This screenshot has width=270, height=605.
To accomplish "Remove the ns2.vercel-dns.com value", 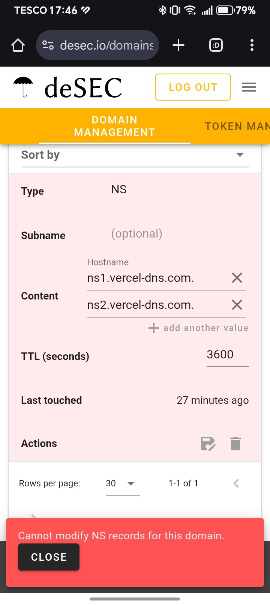I will 237,305.
